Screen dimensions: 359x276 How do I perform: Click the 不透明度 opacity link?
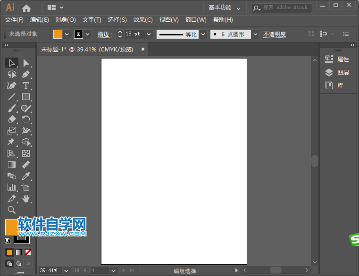[274, 34]
